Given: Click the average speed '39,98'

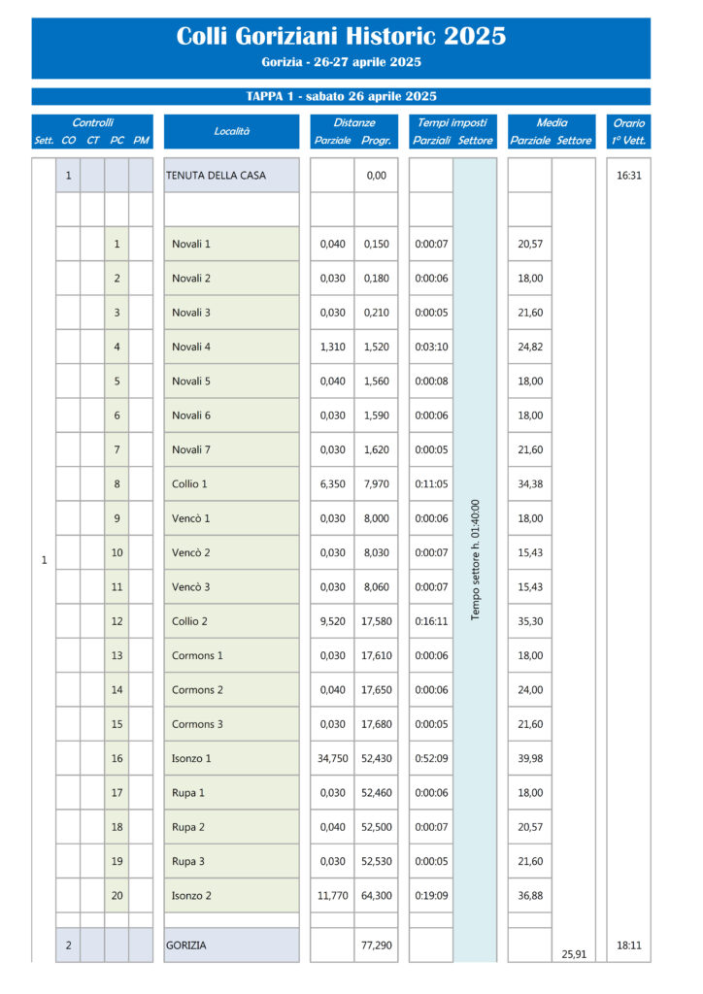Looking at the screenshot, I should (530, 758).
